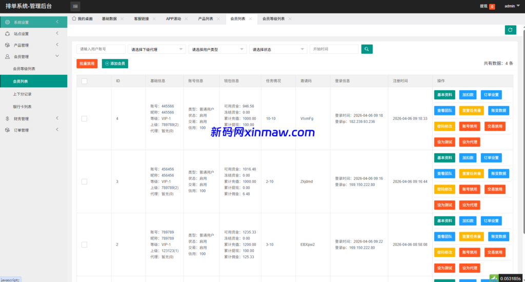
Task: Close the APP滚动 tab
Action: (x=186, y=19)
